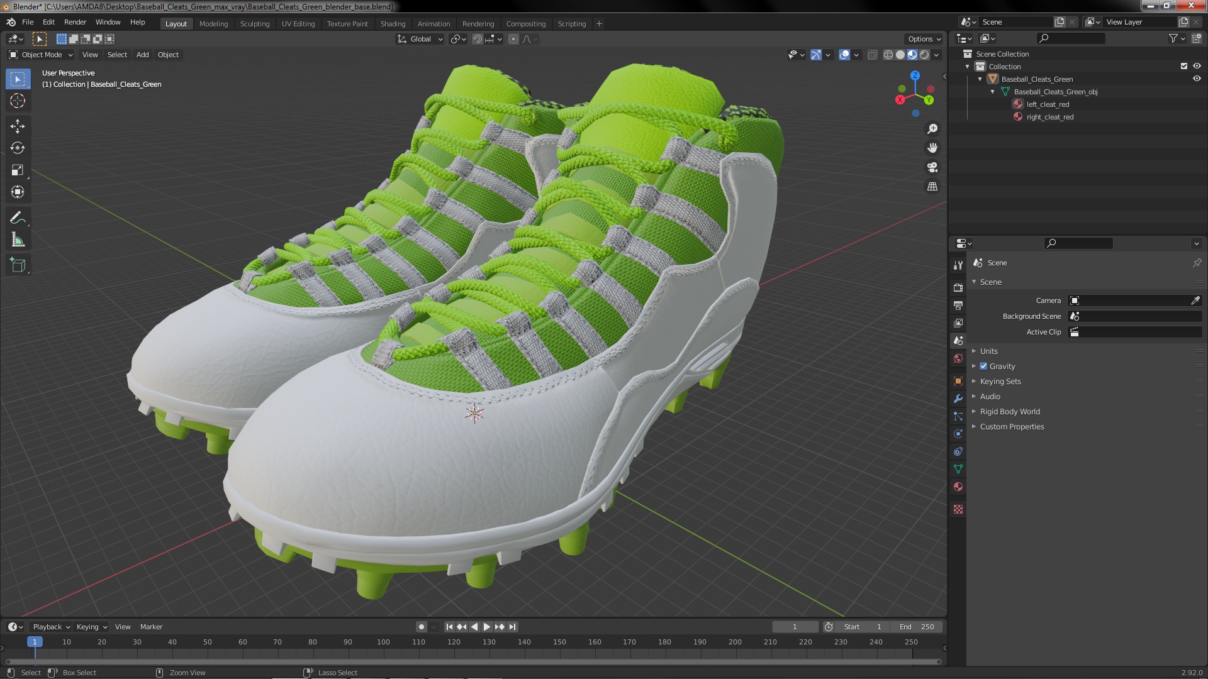Select the Move tool

(18, 126)
